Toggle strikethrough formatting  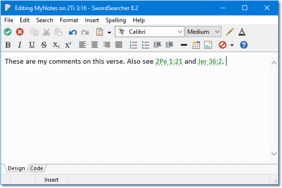(44, 45)
